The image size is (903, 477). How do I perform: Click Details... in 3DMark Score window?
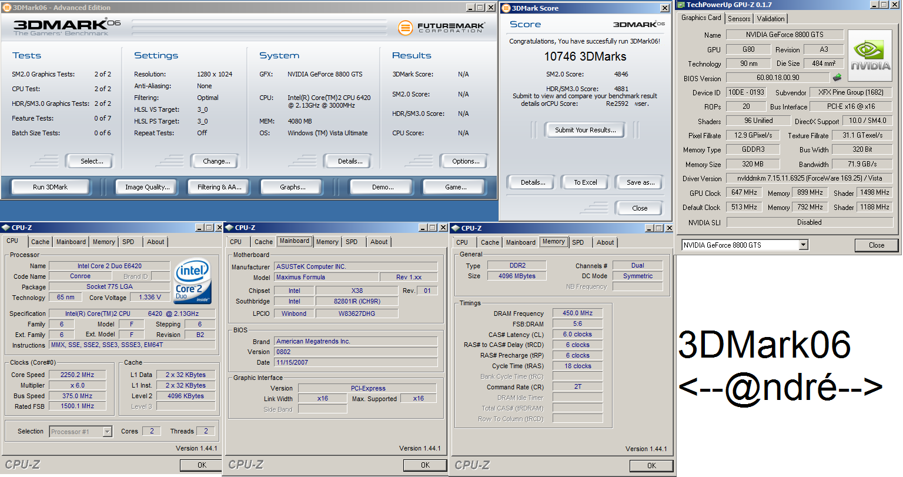(x=533, y=182)
